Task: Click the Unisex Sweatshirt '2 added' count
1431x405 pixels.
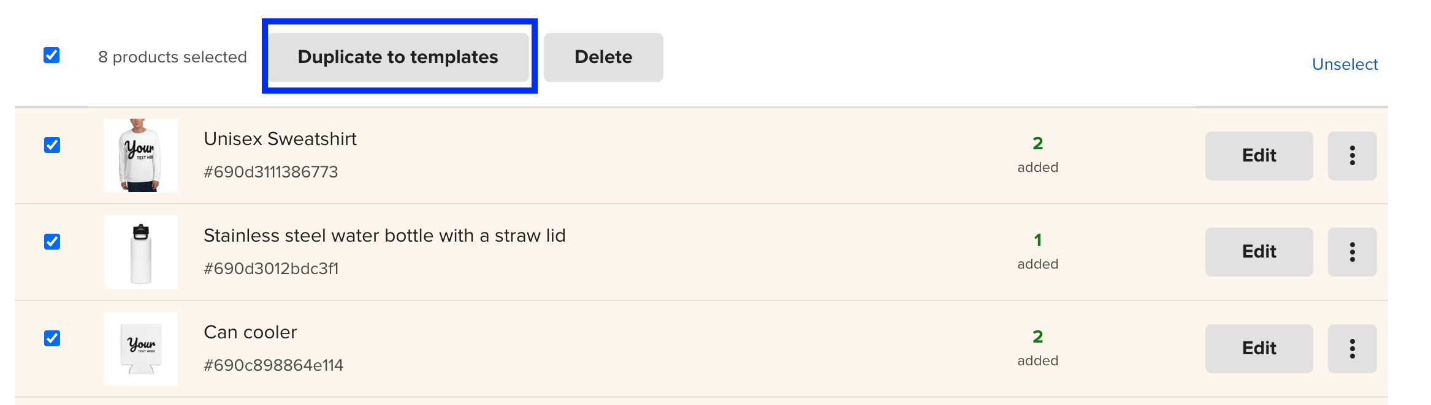Action: tap(1037, 153)
